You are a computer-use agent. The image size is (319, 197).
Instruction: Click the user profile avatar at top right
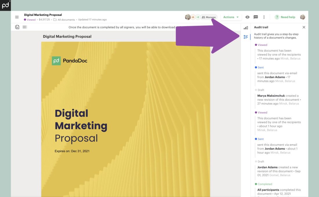click(302, 17)
